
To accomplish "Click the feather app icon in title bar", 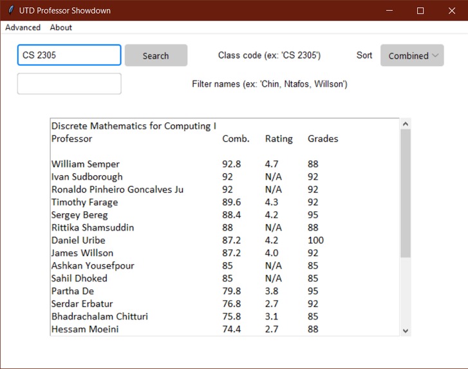I will (x=11, y=10).
